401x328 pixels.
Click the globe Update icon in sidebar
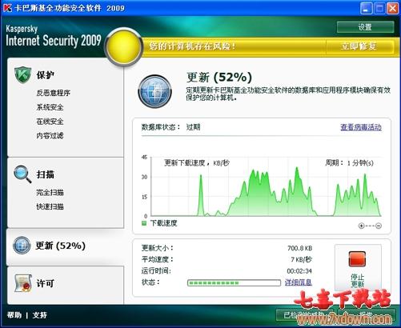point(22,245)
